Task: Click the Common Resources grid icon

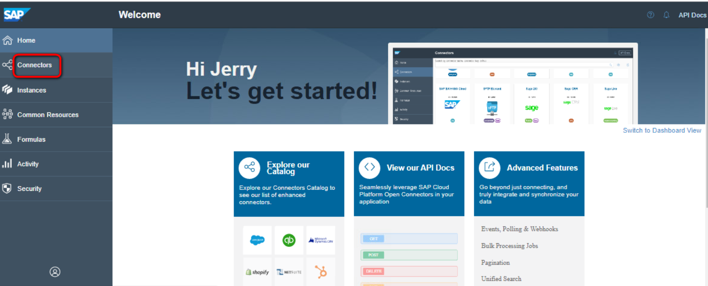Action: point(7,114)
